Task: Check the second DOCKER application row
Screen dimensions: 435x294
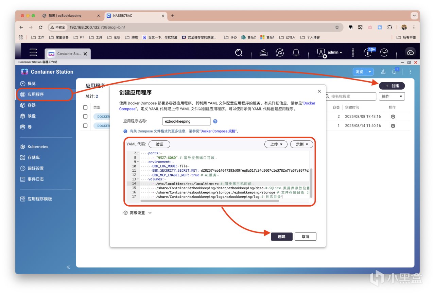Action: pos(85,125)
